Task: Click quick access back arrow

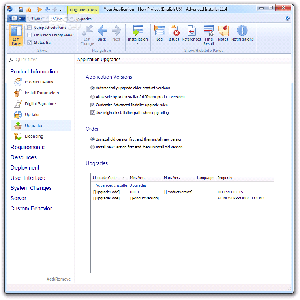Action: 47,9
